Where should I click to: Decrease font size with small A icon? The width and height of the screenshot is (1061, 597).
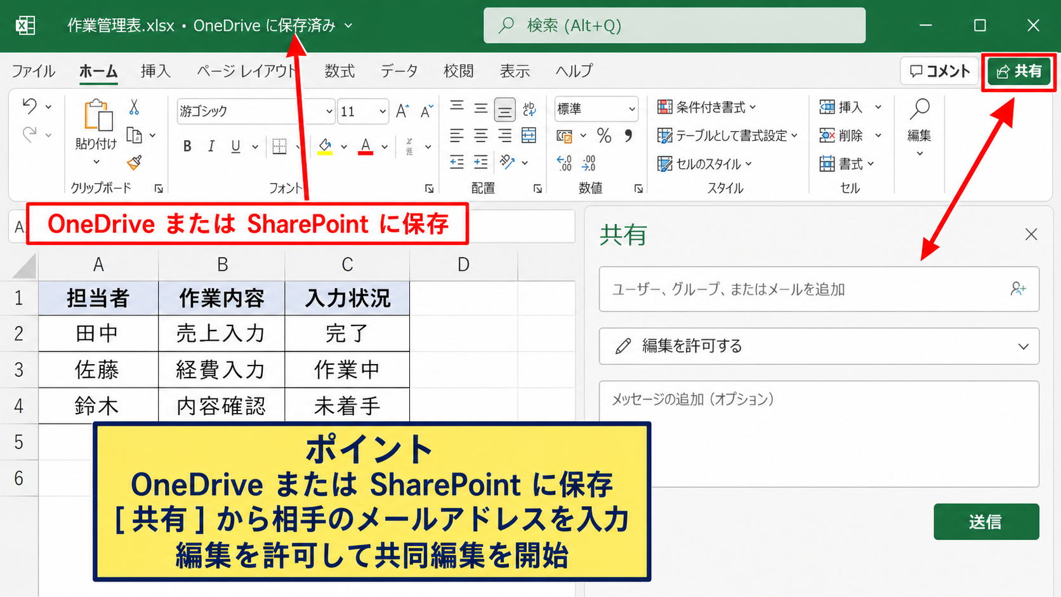pos(427,111)
